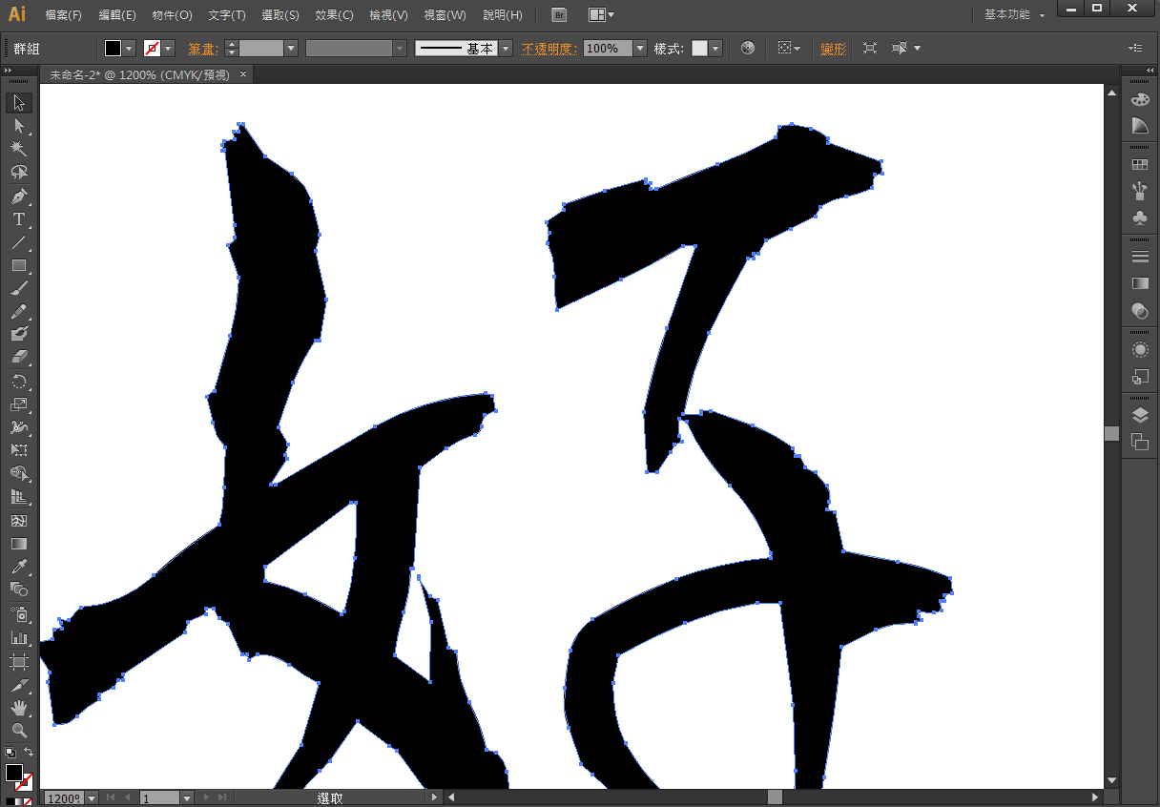Open the 檢視(V) menu
This screenshot has height=807, width=1160.
coord(388,15)
